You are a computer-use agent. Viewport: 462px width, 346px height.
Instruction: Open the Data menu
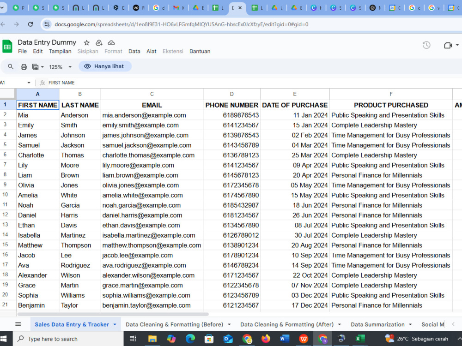pos(134,51)
